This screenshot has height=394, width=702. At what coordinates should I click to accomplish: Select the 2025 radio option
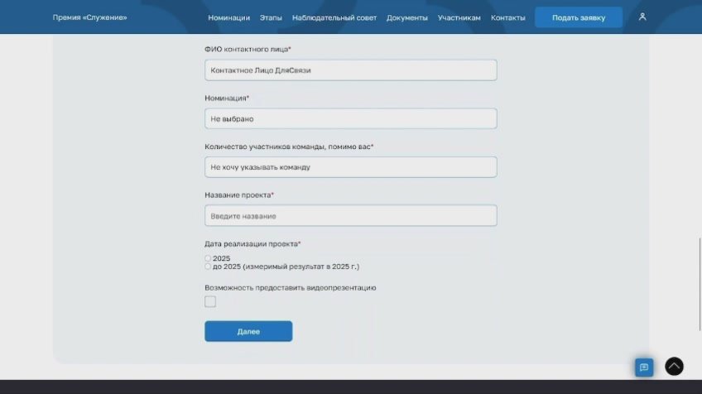[208, 258]
